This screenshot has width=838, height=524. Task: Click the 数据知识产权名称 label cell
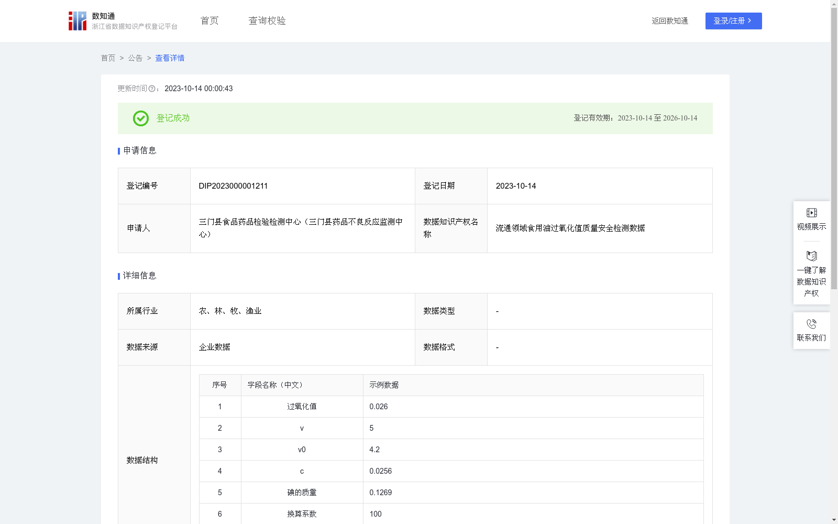451,228
